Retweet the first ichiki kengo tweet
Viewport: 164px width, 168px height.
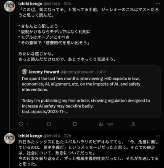coord(49,124)
